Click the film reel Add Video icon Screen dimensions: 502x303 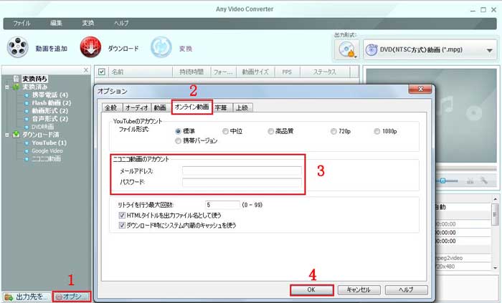(18, 47)
